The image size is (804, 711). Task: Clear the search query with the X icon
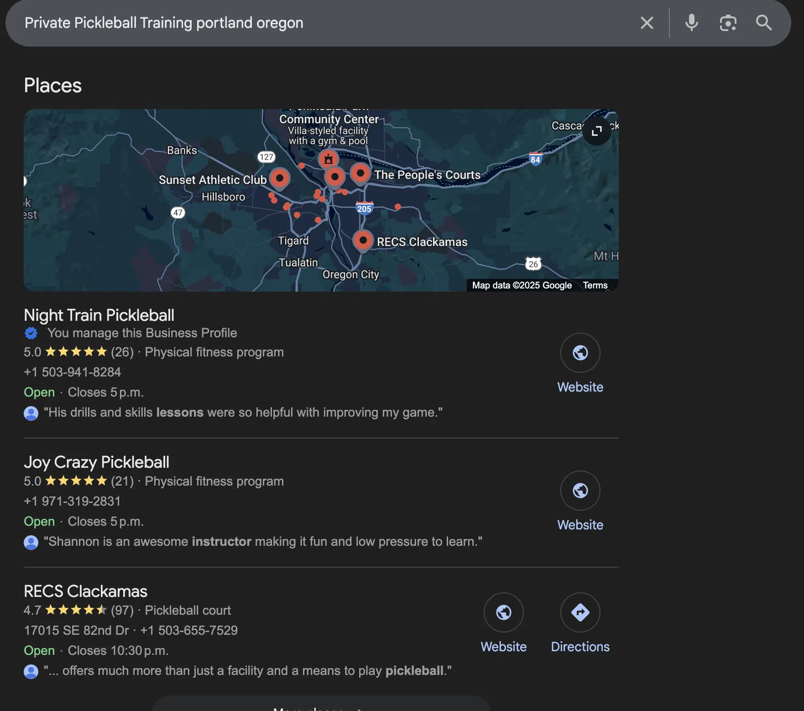647,23
